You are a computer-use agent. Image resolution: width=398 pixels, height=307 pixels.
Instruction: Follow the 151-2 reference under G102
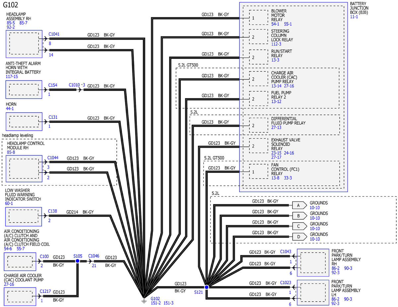(x=156, y=303)
